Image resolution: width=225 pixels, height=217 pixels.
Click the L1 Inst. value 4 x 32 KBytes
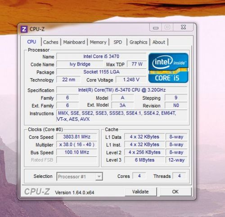[x=144, y=145]
